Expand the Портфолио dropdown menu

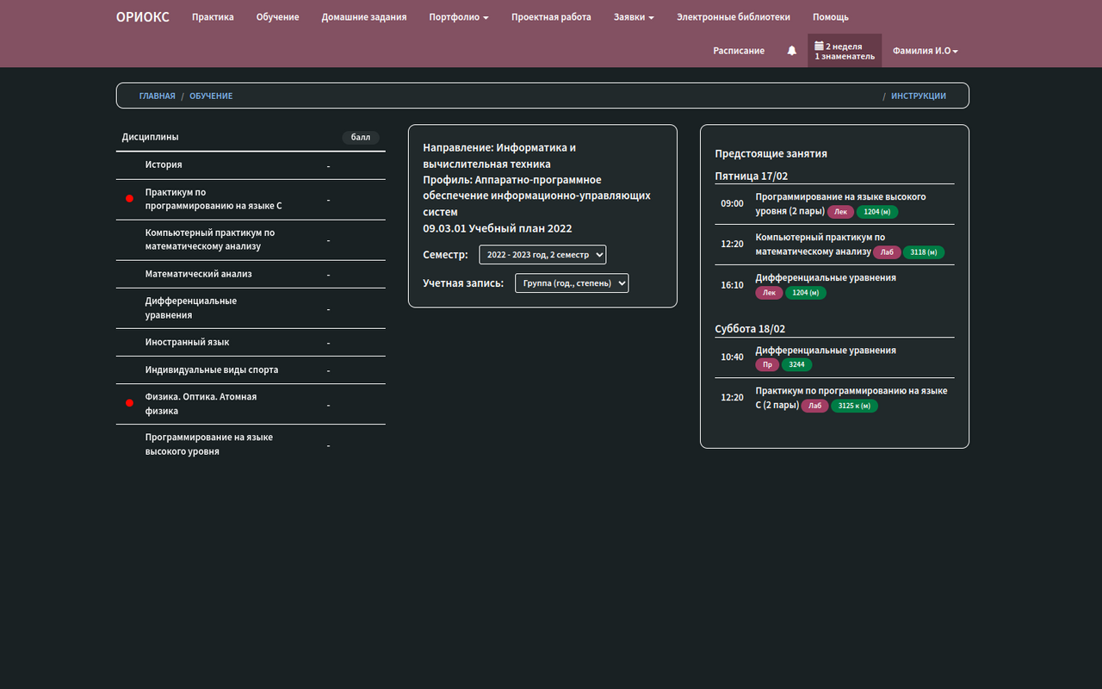(459, 17)
